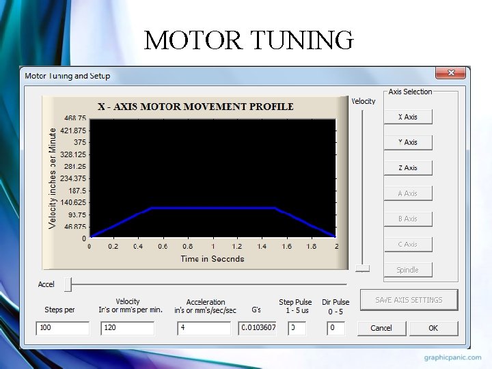Screen dimensions: 492x369
Task: Focus the Velocity value field showing 120
Action: click(x=127, y=328)
